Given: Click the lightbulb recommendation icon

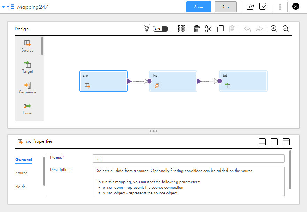Looking at the screenshot, I should 147,28.
